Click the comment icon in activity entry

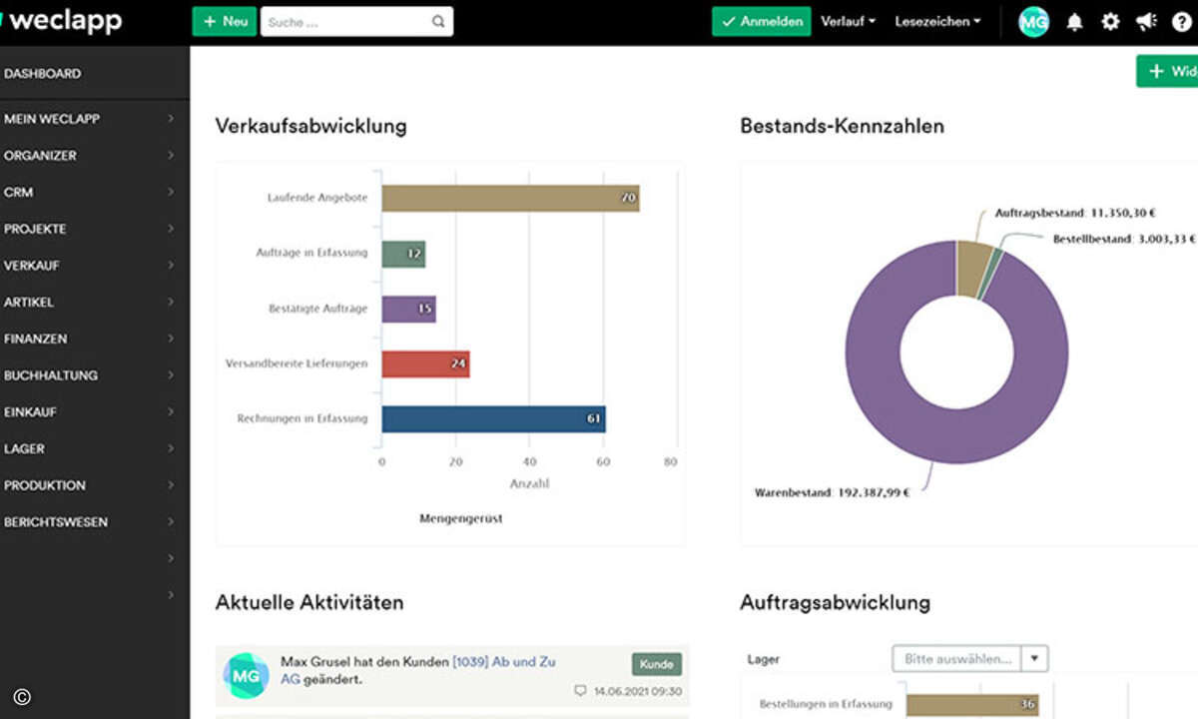point(581,691)
